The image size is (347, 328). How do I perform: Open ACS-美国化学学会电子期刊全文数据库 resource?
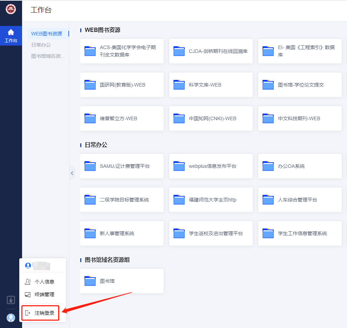click(x=122, y=51)
